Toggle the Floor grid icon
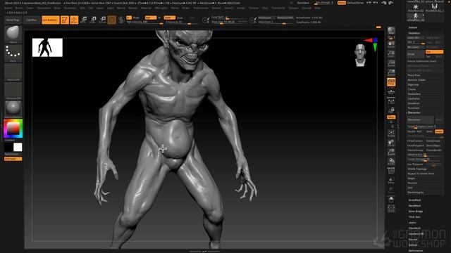The width and height of the screenshot is (451, 253). (391, 92)
